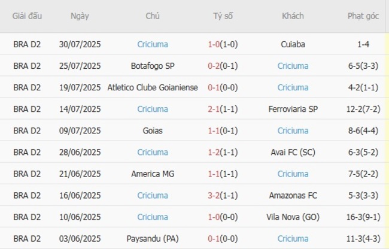Open Vila Nova (GO) team link
Viewport: 389px width, 249px height.
[x=293, y=217]
